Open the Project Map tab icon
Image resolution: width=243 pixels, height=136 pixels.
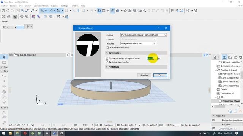[x=224, y=57]
